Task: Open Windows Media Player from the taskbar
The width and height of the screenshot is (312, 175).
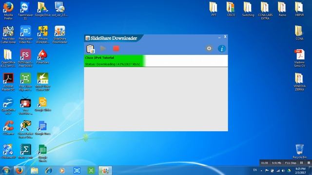Action: pos(62,171)
